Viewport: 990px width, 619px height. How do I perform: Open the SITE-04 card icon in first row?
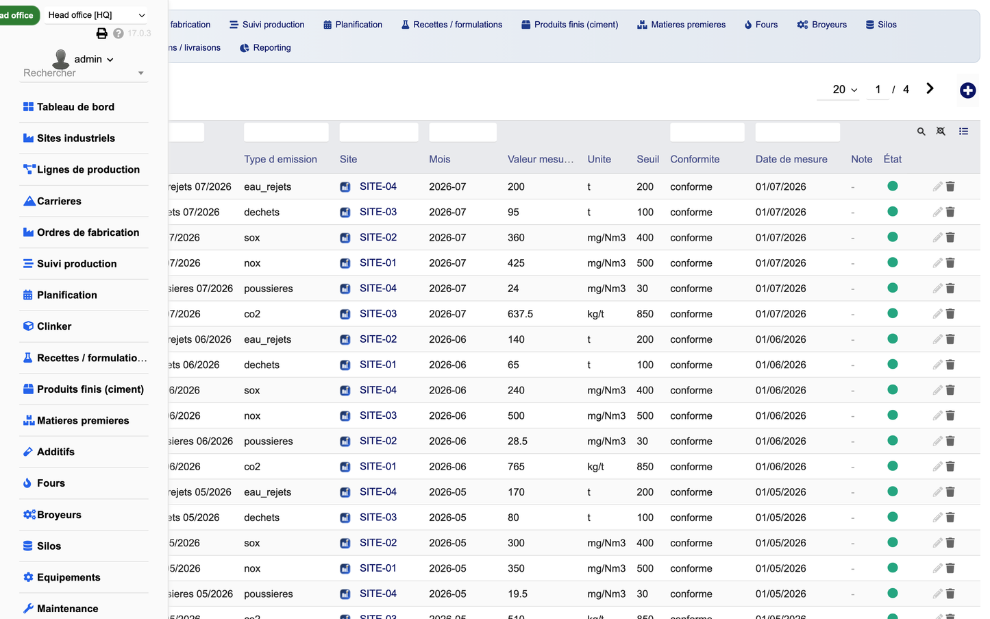(345, 186)
